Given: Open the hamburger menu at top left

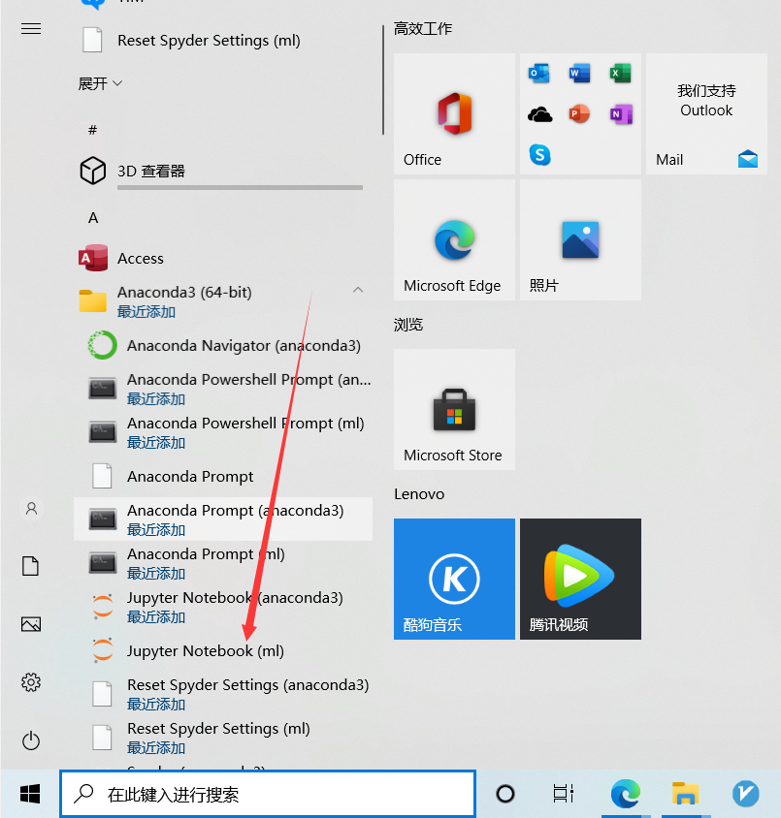Looking at the screenshot, I should click(31, 29).
